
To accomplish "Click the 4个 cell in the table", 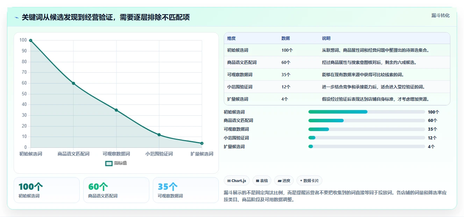I will click(x=285, y=99).
